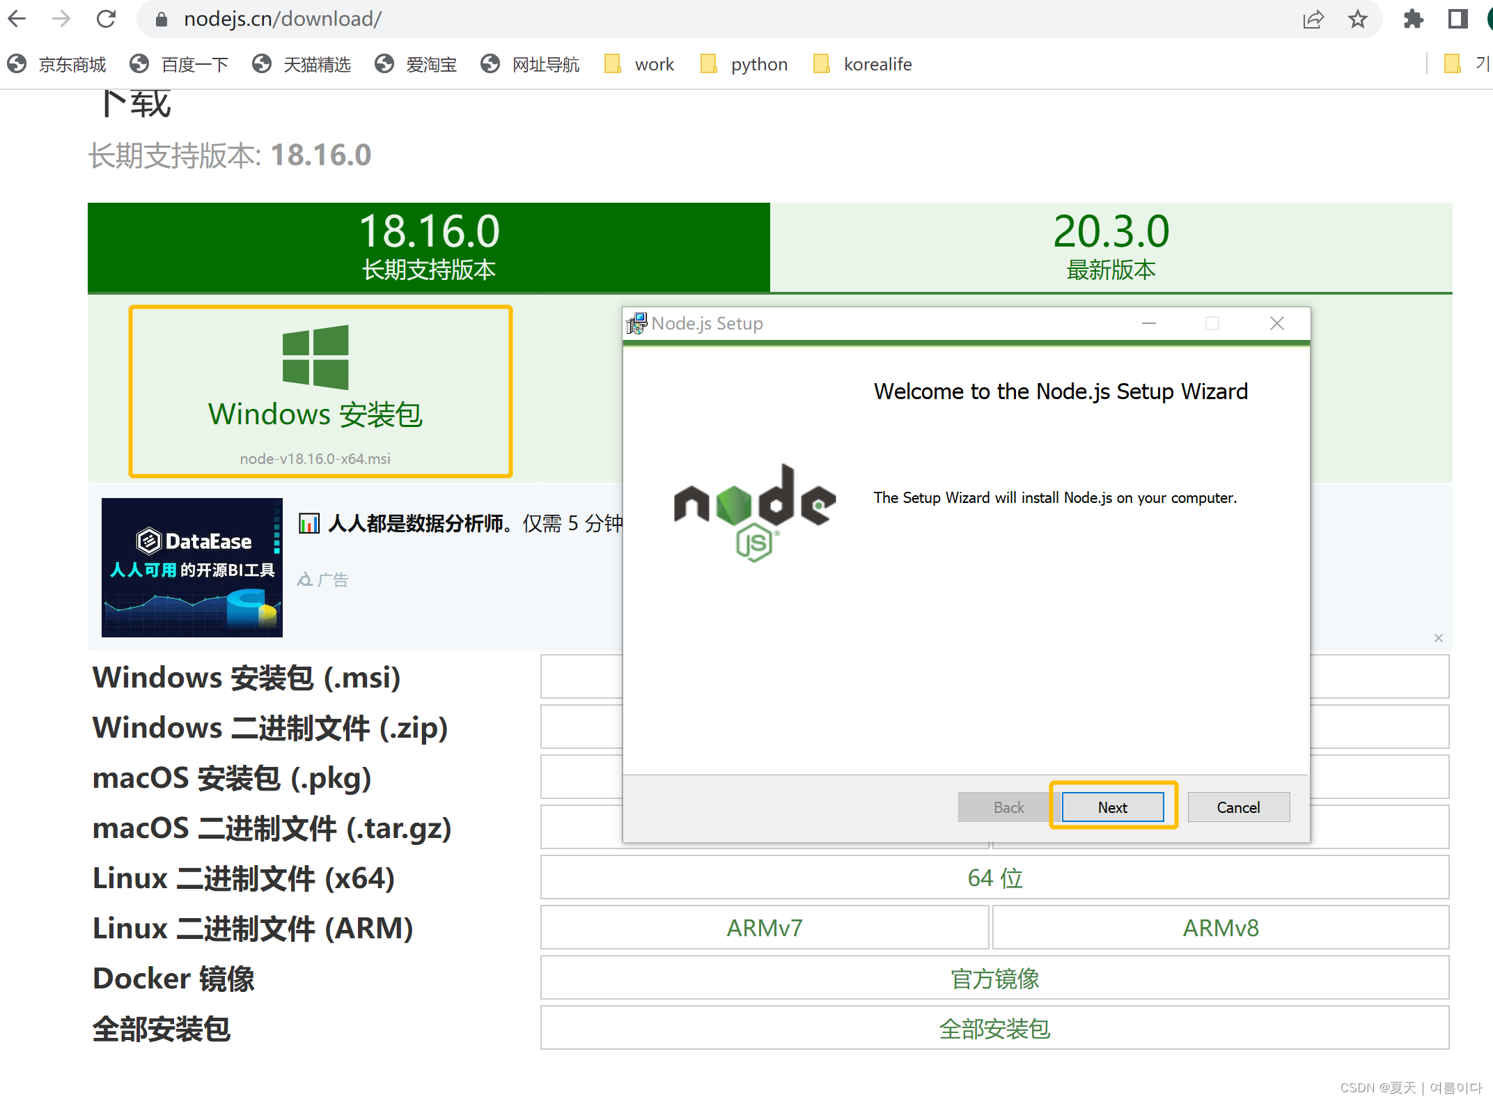This screenshot has width=1493, height=1102.
Task: Click the browser back arrow
Action: (17, 19)
